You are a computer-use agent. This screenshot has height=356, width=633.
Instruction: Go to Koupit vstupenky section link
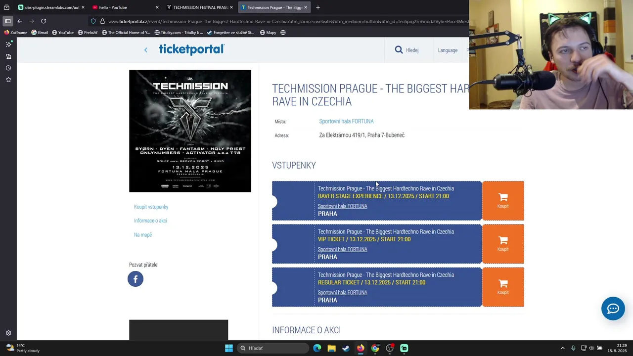pyautogui.click(x=151, y=207)
